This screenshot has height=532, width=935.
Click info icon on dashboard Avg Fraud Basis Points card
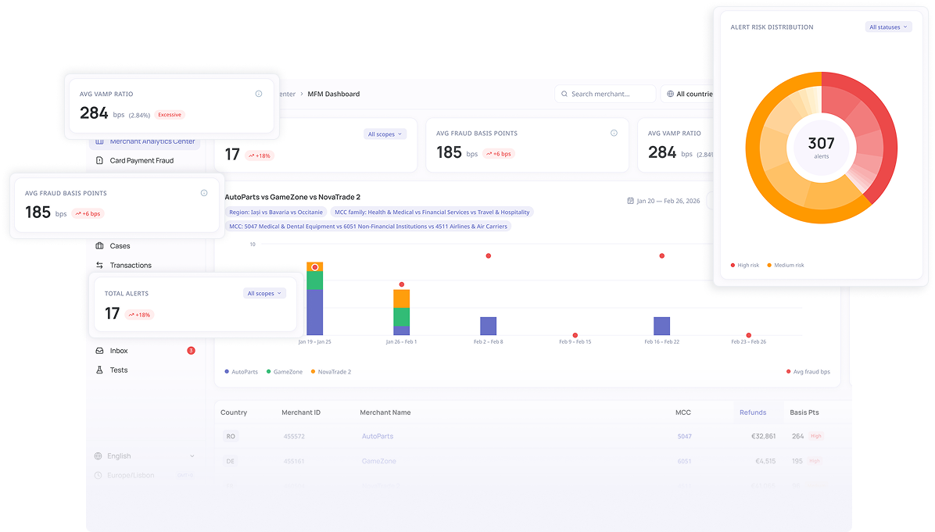tap(614, 133)
